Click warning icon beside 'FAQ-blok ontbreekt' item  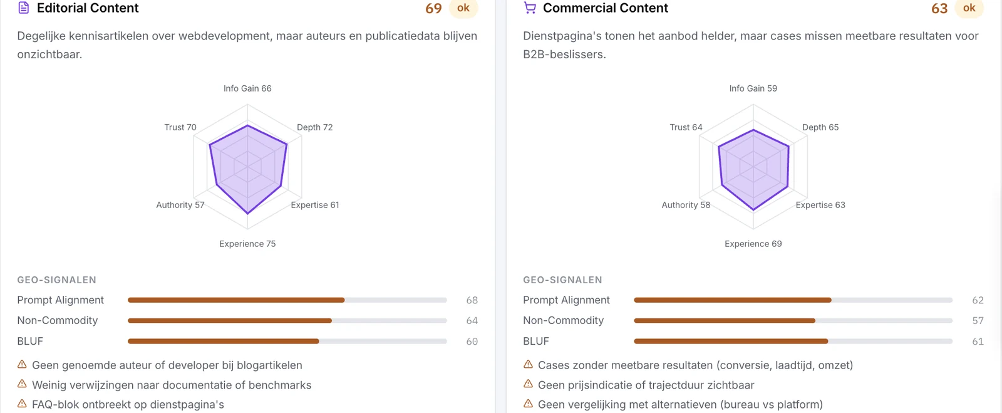point(22,404)
